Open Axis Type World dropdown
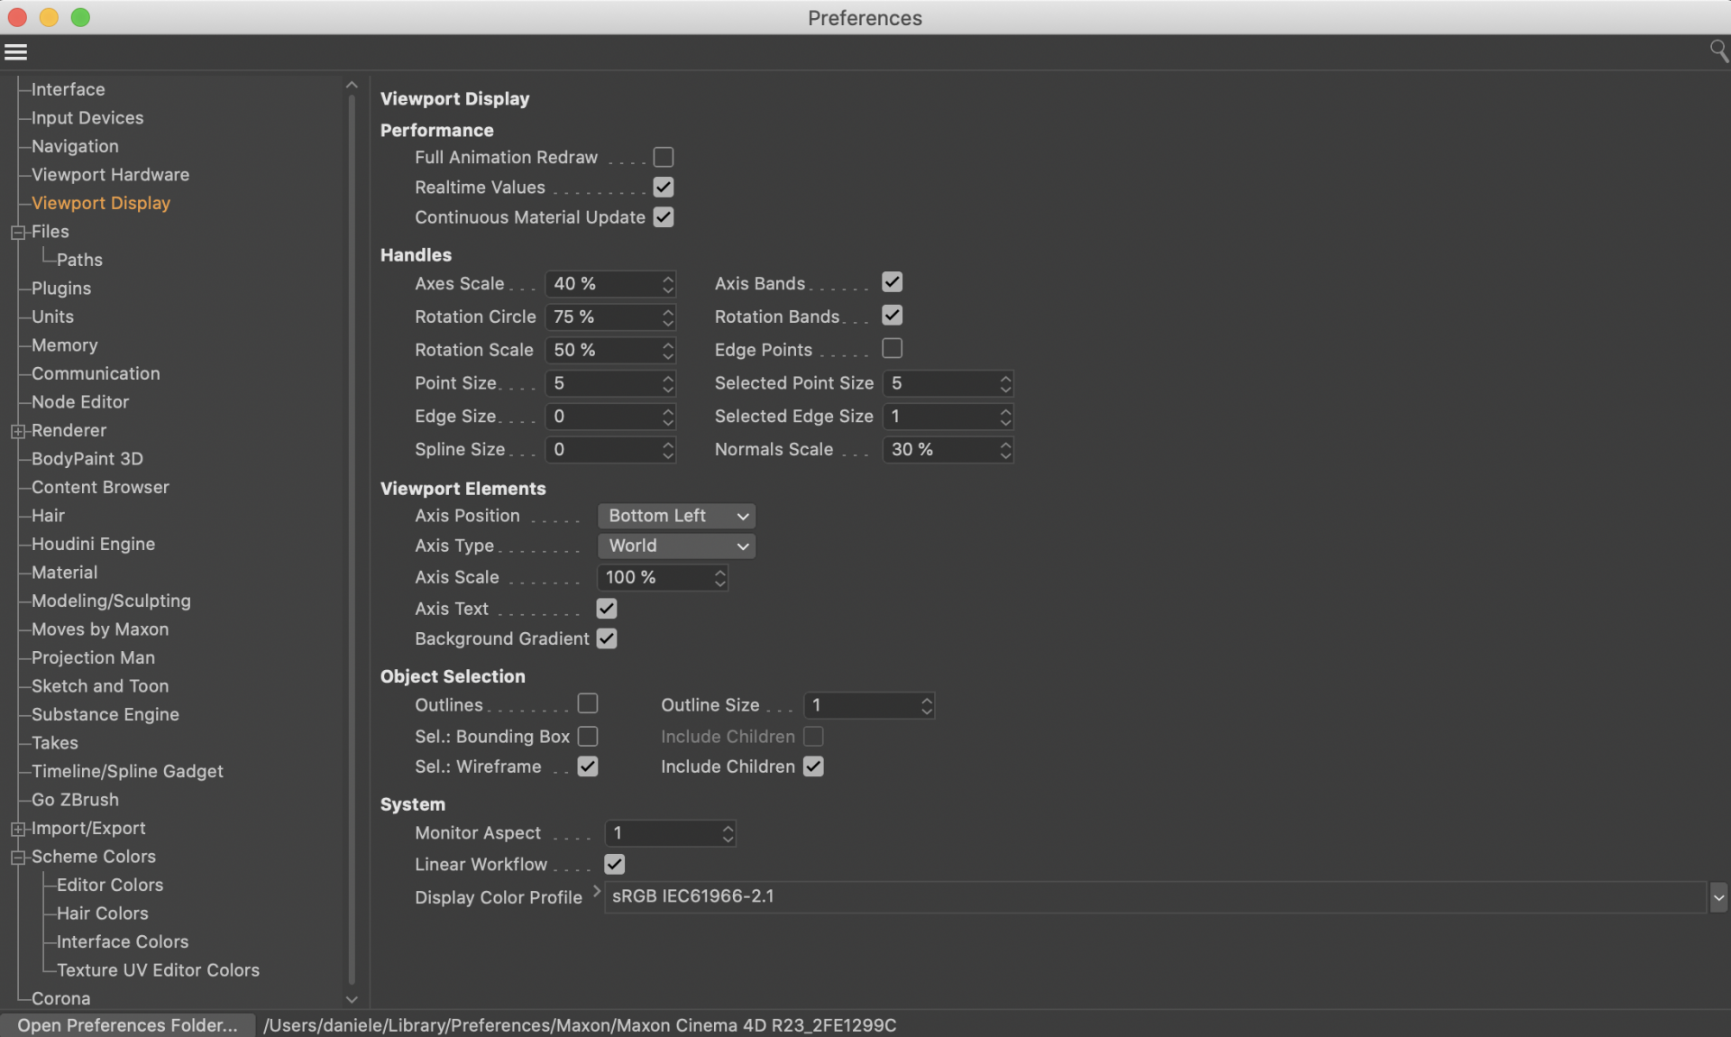The height and width of the screenshot is (1037, 1731). 676,546
